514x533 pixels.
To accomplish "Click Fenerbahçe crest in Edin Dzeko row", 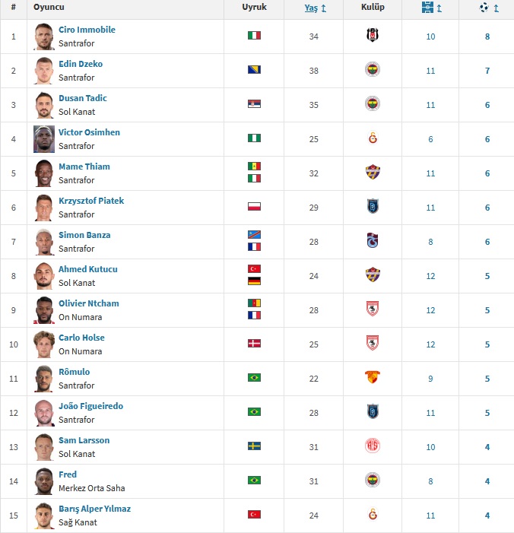I will pos(373,69).
